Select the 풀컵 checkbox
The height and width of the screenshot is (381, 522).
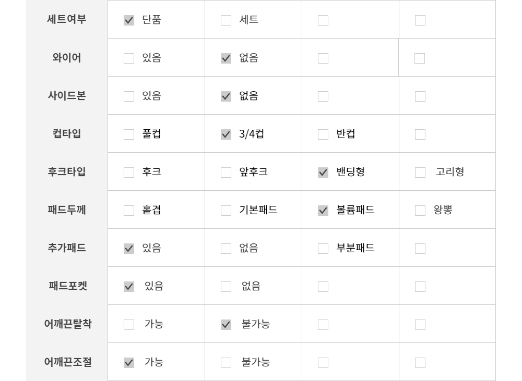point(129,134)
